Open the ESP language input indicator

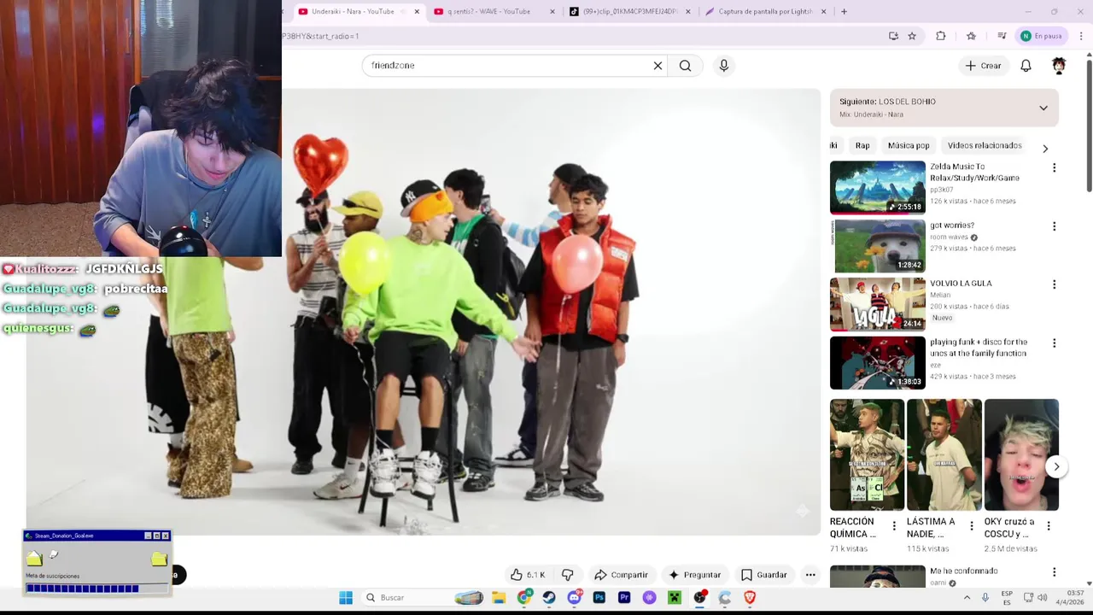(1007, 598)
